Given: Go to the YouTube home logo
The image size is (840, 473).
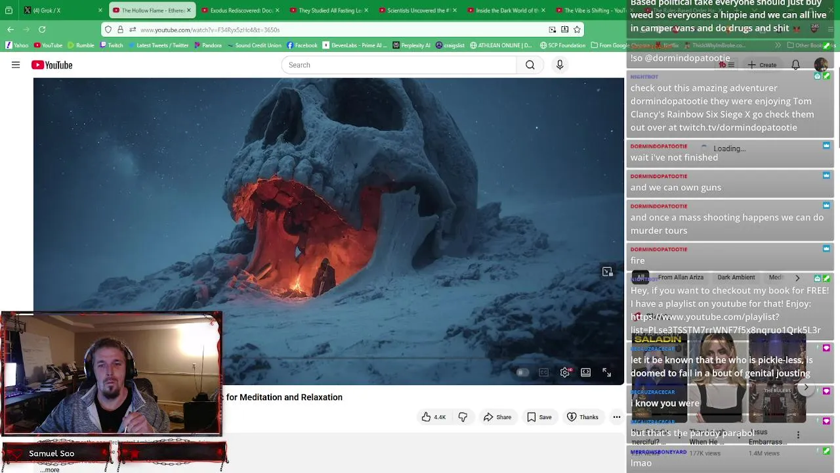Looking at the screenshot, I should click(x=52, y=65).
